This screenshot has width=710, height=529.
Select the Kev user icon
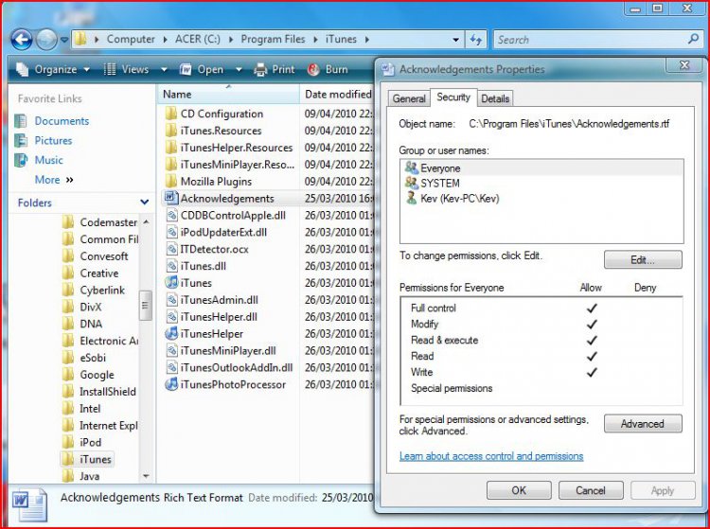point(411,198)
